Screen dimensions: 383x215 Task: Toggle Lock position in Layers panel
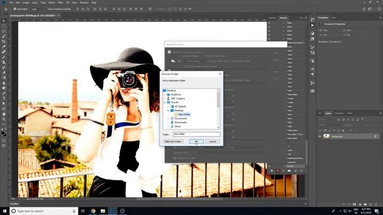pos(334,130)
